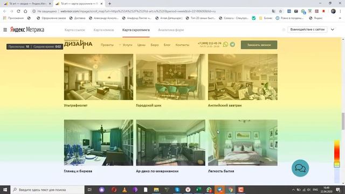Viewport: 345px width, 194px height.
Task: Open the Windows Start menu
Action: (5, 190)
